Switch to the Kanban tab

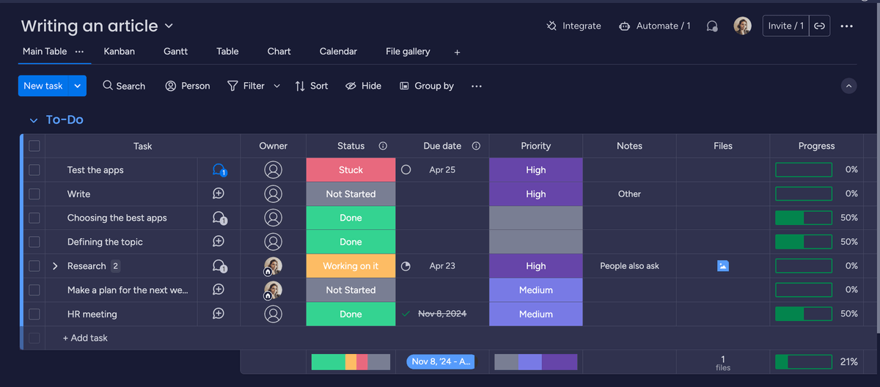119,51
